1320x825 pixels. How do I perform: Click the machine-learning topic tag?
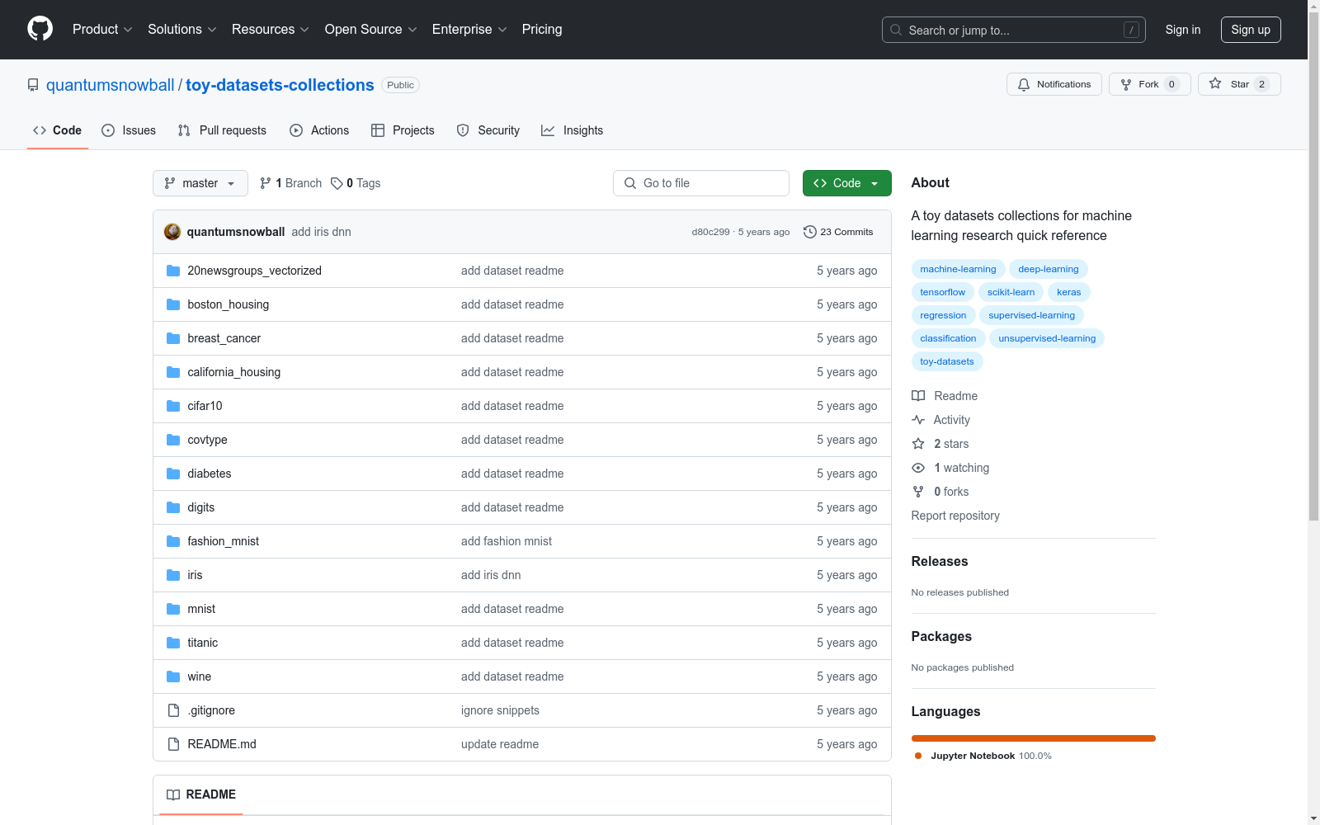pos(958,269)
